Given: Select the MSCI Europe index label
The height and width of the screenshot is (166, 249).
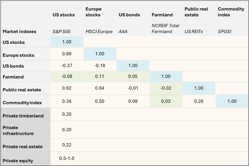Looking at the screenshot, I should (99, 31).
